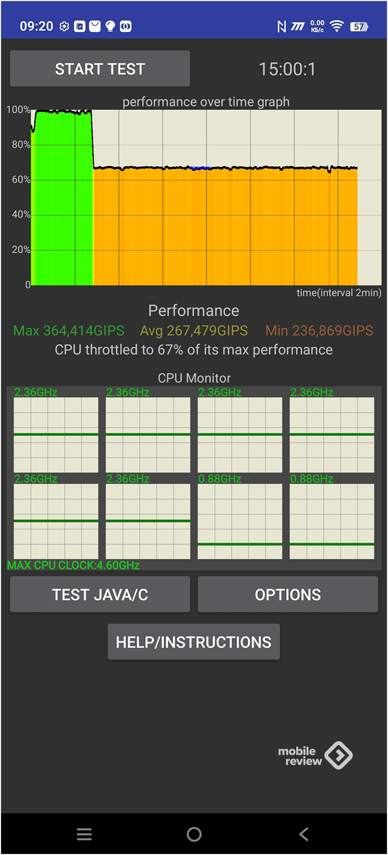
Task: Tap the green section of performance graph
Action: click(x=61, y=198)
